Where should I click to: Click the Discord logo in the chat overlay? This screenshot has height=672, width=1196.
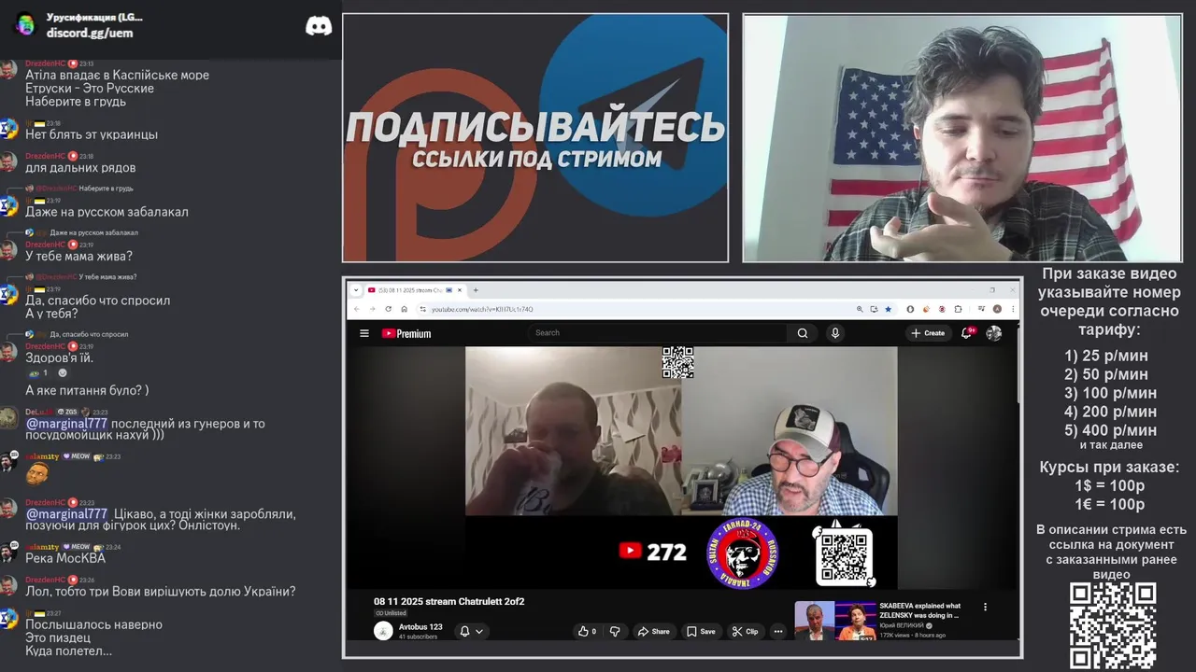pos(319,26)
